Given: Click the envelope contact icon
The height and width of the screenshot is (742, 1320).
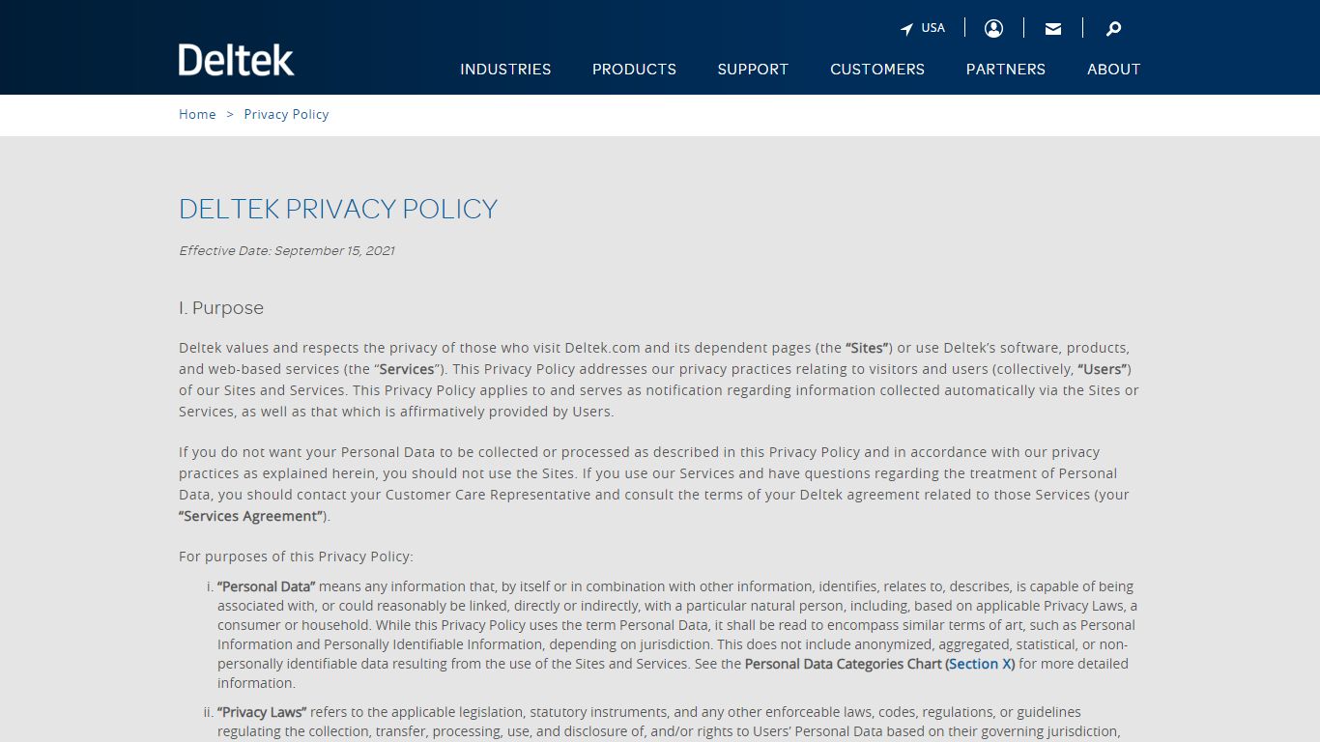Looking at the screenshot, I should coord(1053,29).
